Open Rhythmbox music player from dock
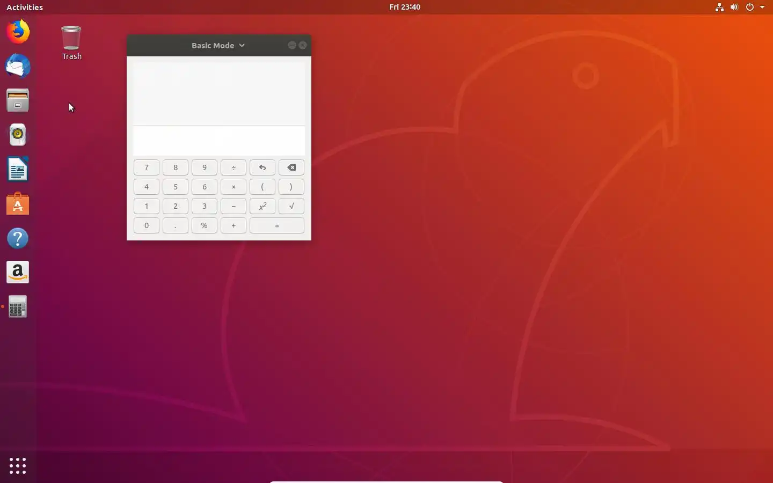This screenshot has width=773, height=483. point(18,135)
